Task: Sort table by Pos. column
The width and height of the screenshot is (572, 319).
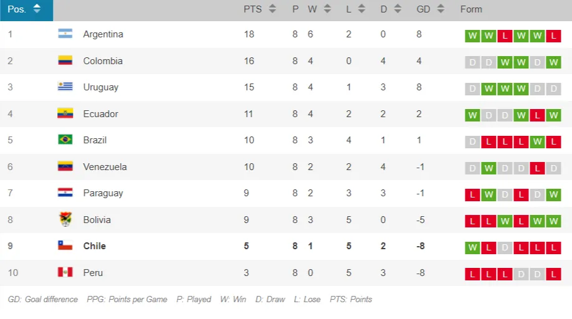Action: 37,9
